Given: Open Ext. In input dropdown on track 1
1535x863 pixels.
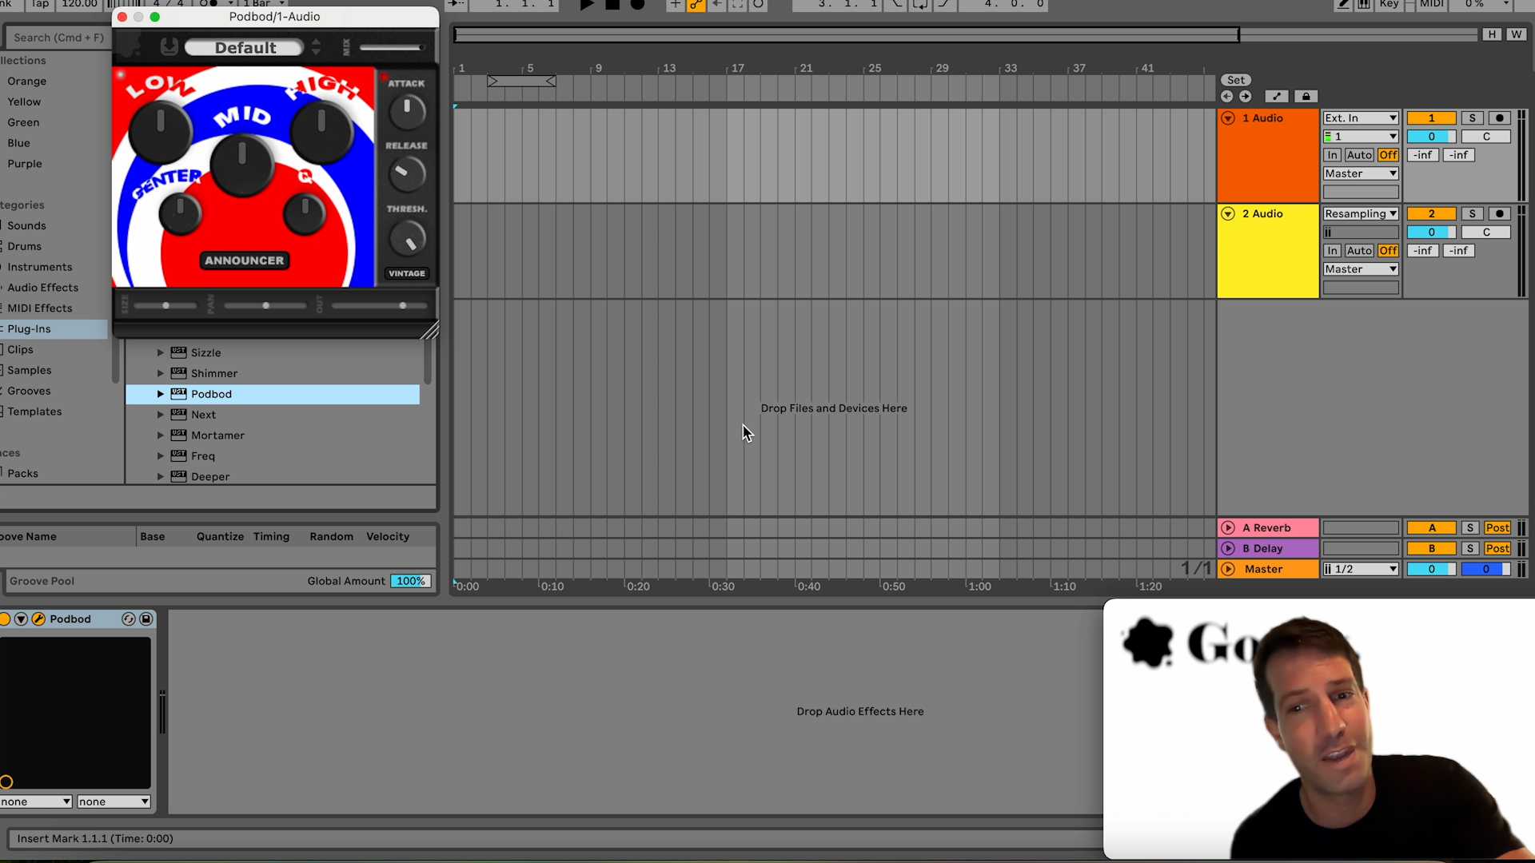Looking at the screenshot, I should tap(1361, 118).
